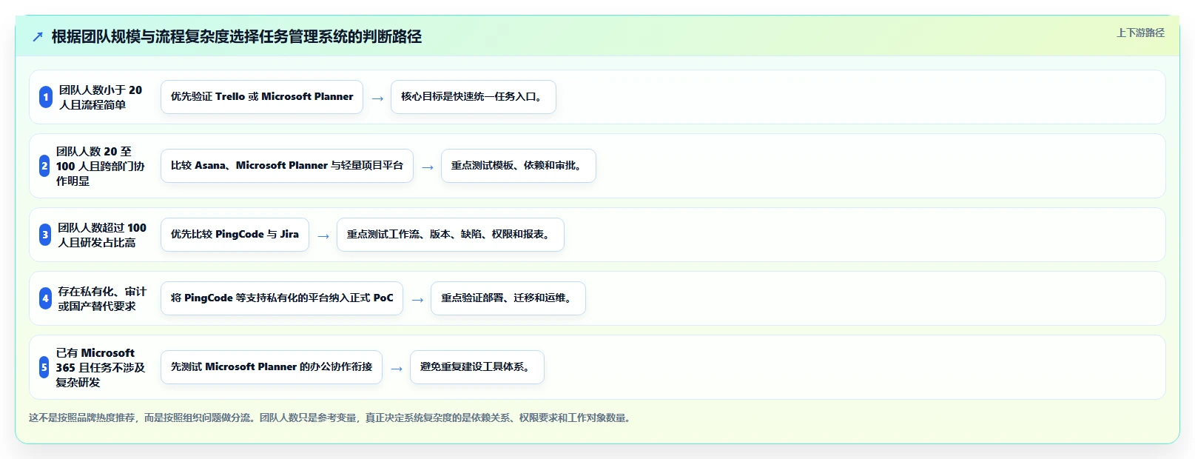Viewport: 1195px width, 459px height.
Task: Click step number 1 badge
Action: tap(46, 97)
